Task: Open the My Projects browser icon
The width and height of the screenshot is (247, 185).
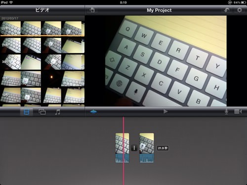Action: pyautogui.click(x=92, y=10)
